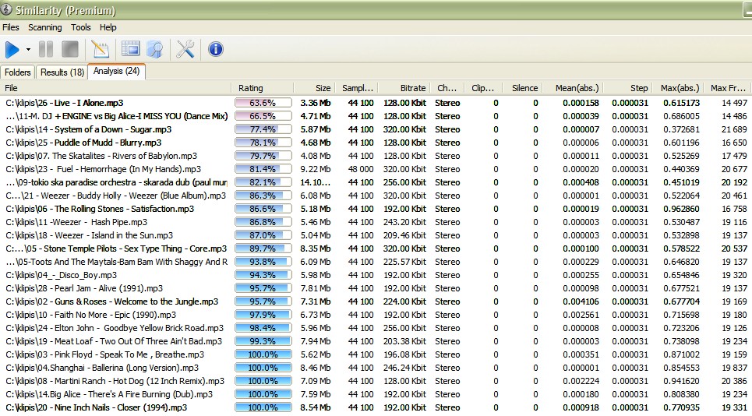Viewport: 752px width, 416px height.
Task: Select tokio ska paradise orchestra file row
Action: tap(376, 182)
